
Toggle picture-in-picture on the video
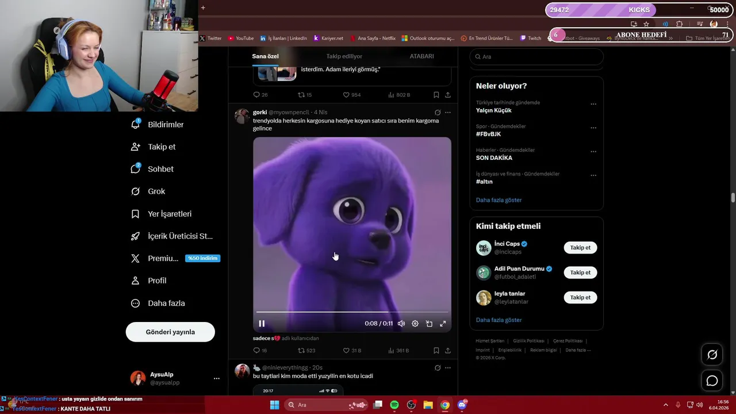point(429,324)
